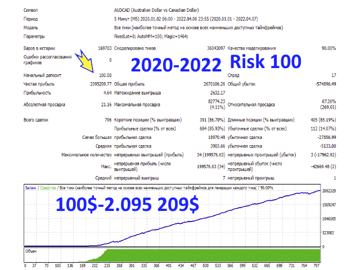Select the maximal drawdown value 82774.23 (4.11%)
360x270 pixels.
[x=217, y=104]
